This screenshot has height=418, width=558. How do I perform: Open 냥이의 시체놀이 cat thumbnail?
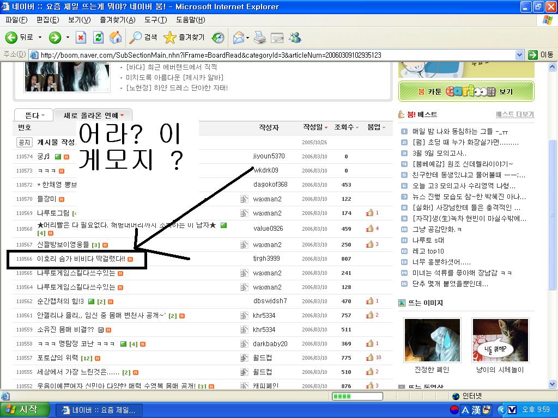click(x=500, y=340)
